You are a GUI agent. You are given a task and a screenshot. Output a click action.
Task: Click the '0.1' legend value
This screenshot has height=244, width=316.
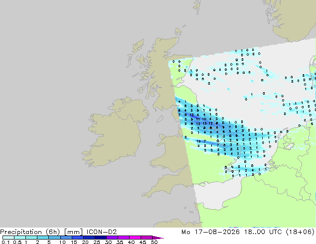(5, 242)
